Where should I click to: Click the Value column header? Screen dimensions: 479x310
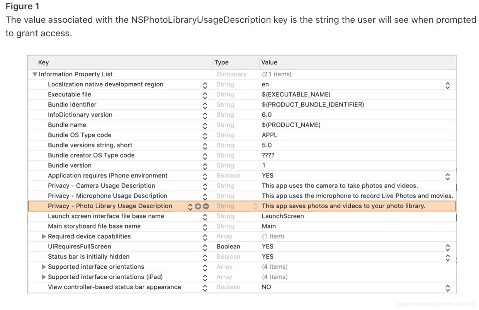point(269,62)
